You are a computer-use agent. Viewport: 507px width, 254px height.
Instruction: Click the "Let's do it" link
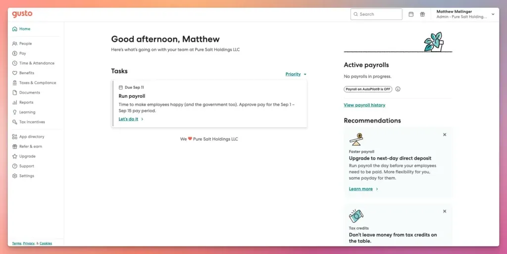coord(129,119)
